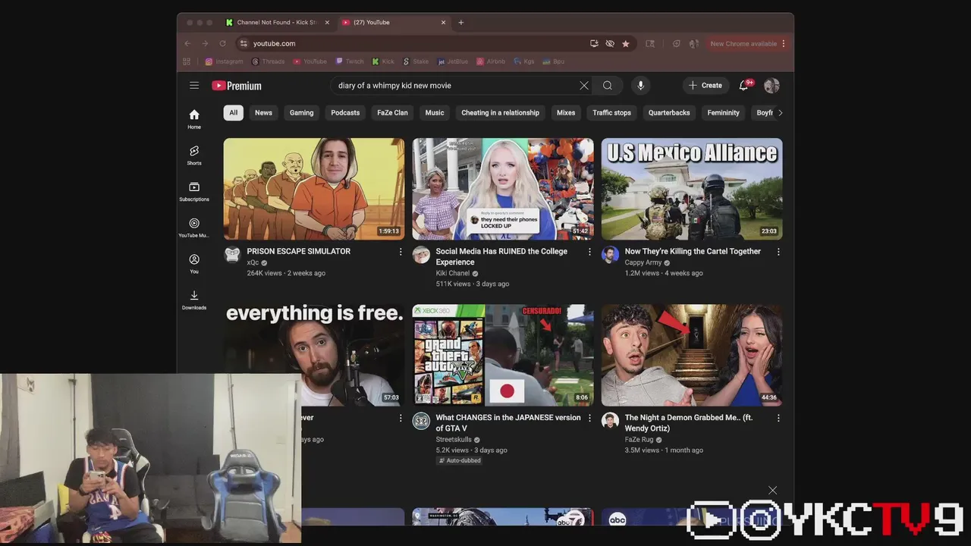Open the Grand Theft Auto V thumbnail
971x546 pixels.
503,355
